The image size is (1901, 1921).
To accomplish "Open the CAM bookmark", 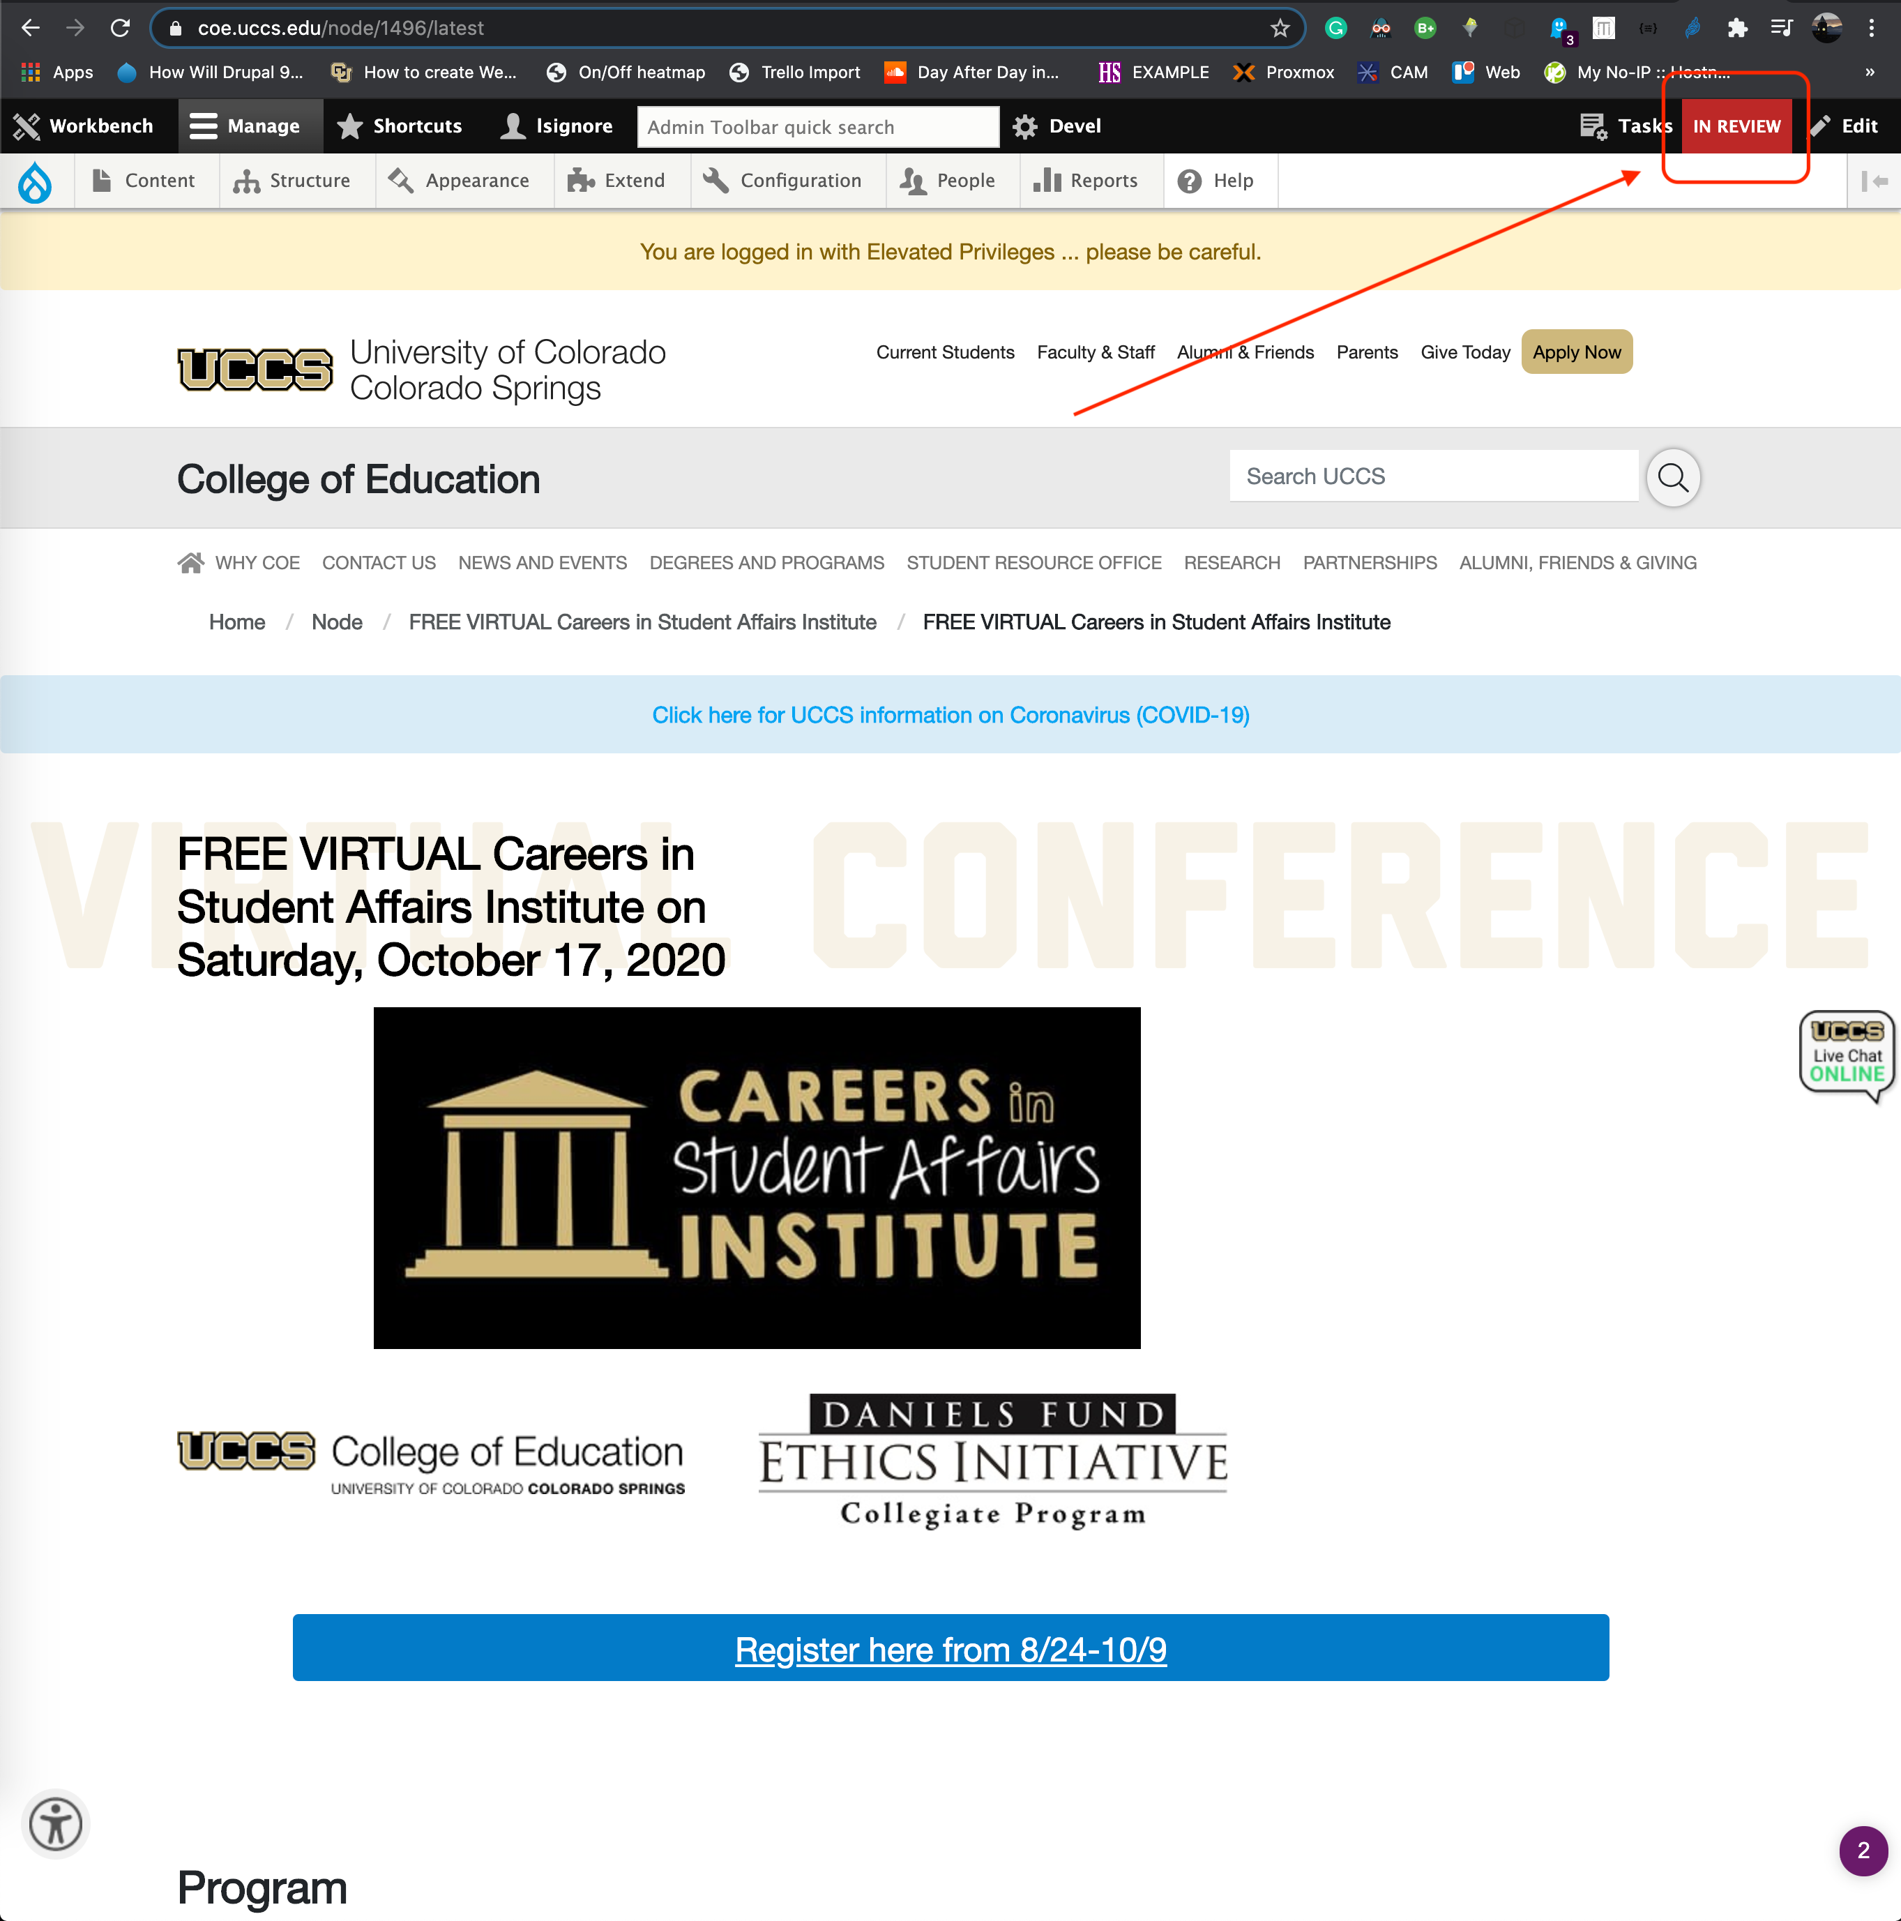I will click(x=1393, y=73).
